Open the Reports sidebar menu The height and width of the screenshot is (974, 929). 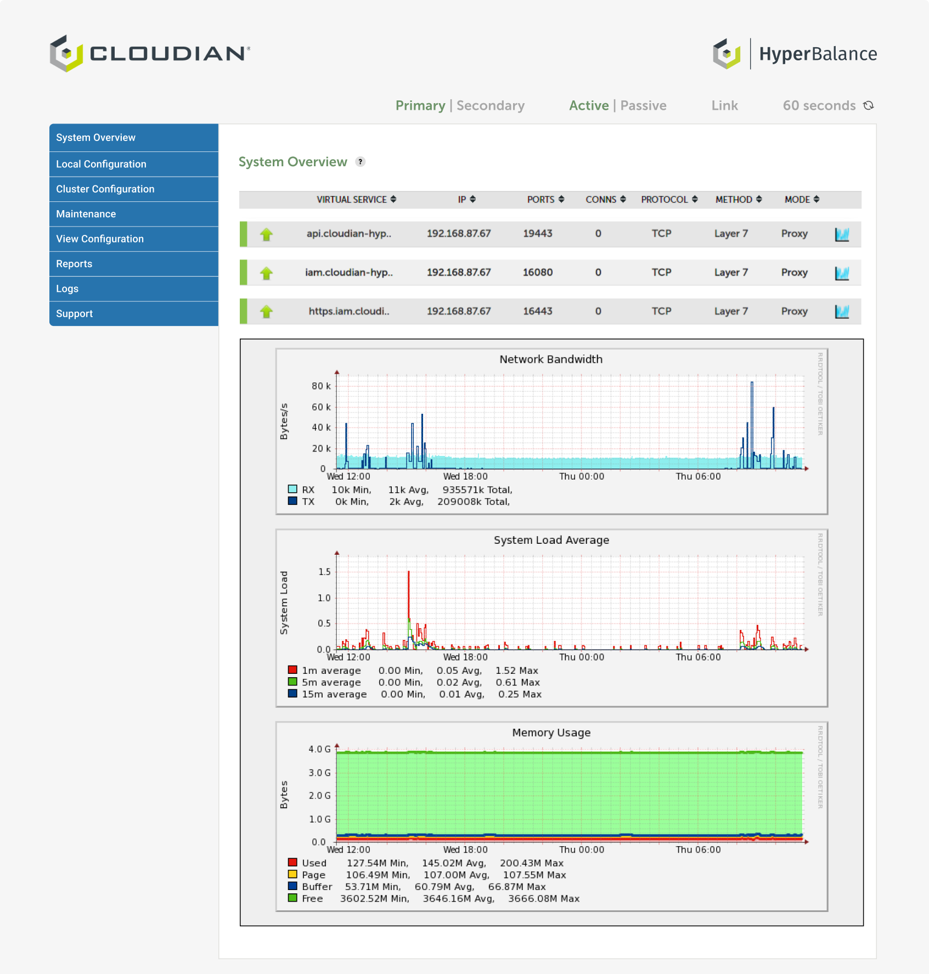coord(74,264)
